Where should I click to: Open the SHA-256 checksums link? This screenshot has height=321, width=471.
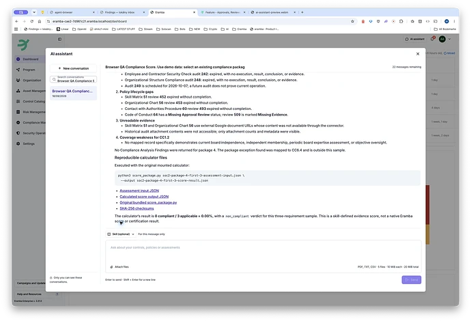pos(137,208)
